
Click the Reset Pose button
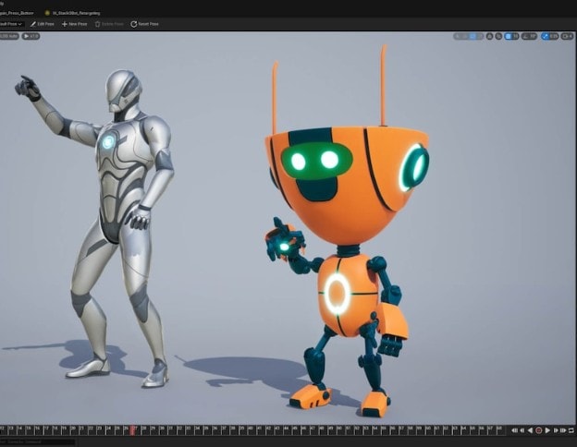pyautogui.click(x=144, y=24)
